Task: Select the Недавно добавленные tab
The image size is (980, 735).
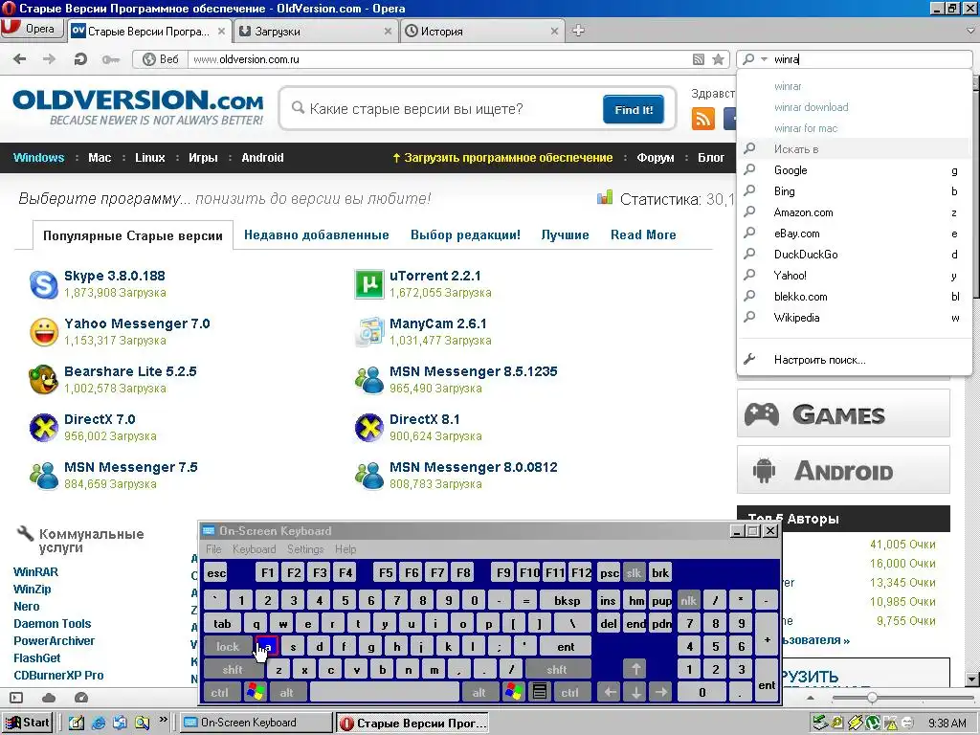Action: click(316, 235)
